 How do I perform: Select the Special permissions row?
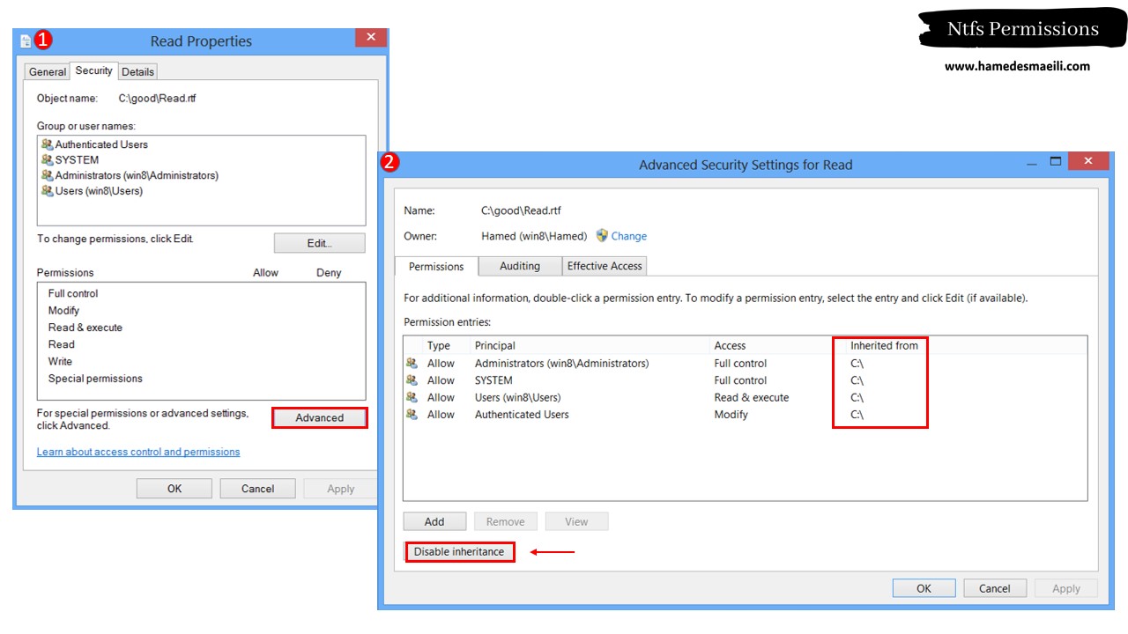pos(202,379)
